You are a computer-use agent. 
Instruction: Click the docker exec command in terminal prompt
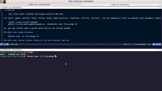pyautogui.click(x=42, y=56)
